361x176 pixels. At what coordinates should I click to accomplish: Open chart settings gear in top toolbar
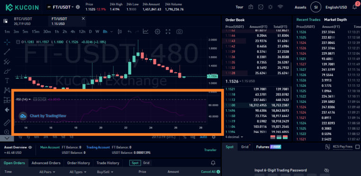point(157,32)
